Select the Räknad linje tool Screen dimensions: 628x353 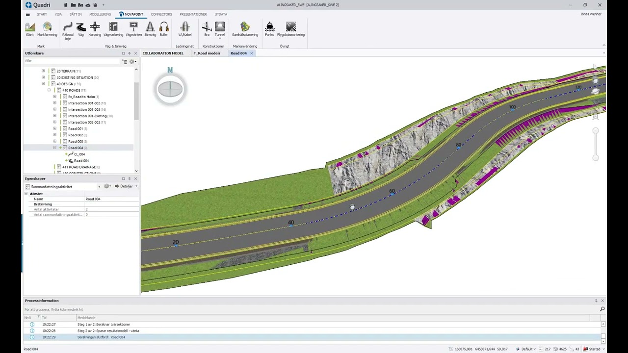68,31
